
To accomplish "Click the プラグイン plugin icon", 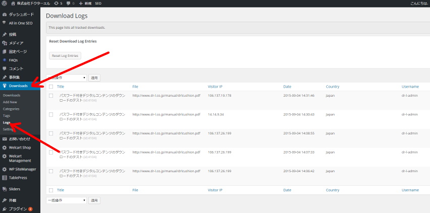I will (5, 209).
